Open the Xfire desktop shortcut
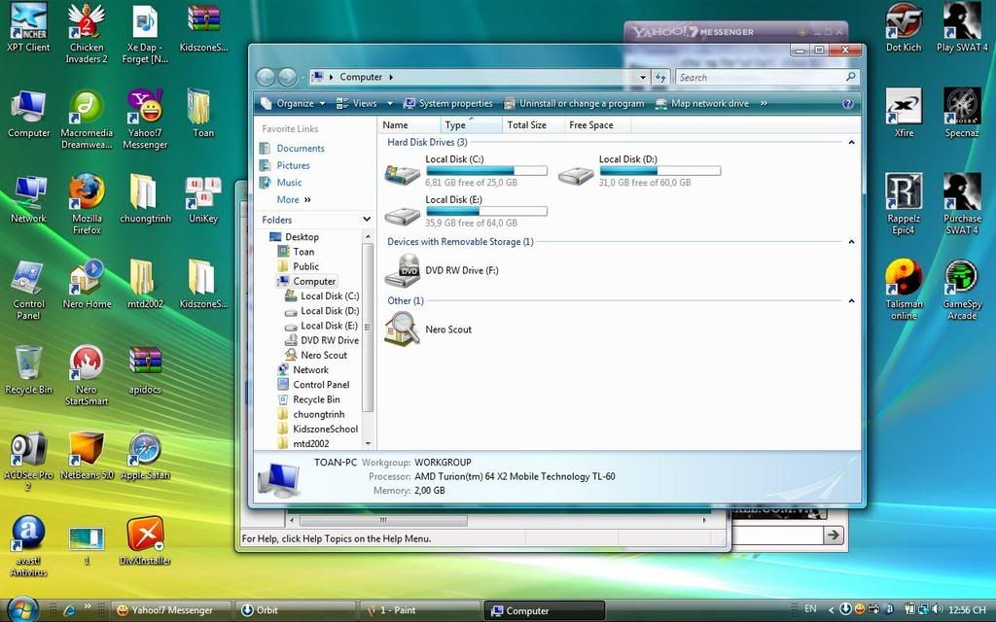Image resolution: width=996 pixels, height=622 pixels. pos(904,113)
